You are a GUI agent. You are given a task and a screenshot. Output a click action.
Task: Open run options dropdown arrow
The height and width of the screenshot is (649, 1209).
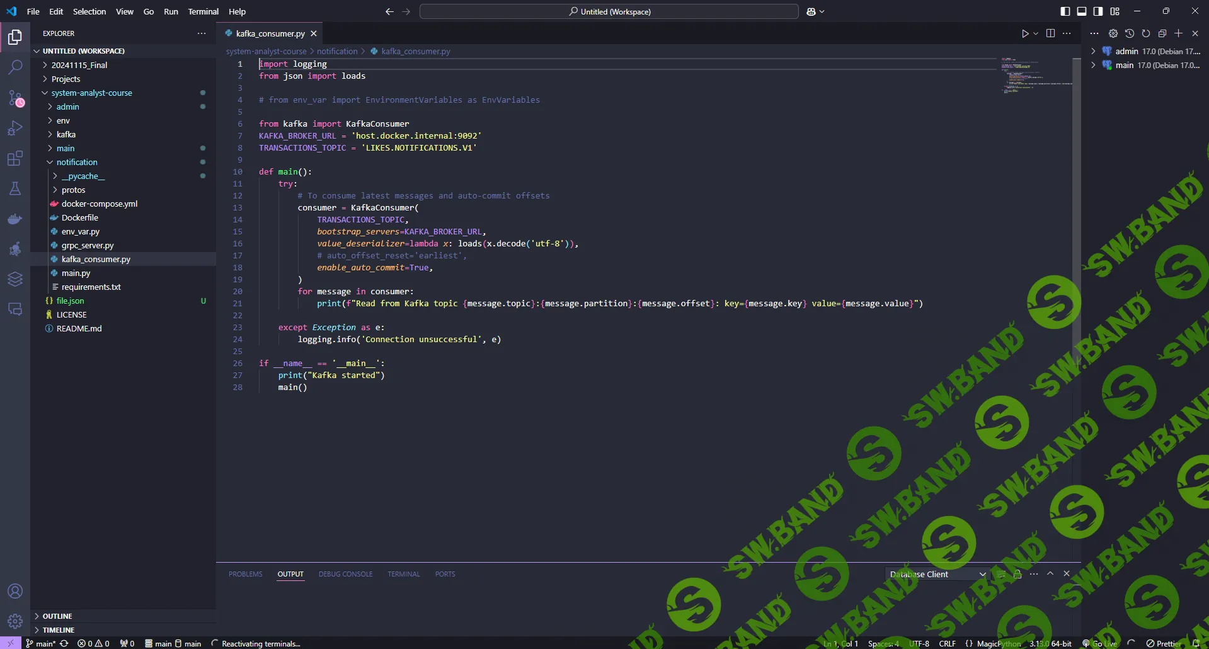(1036, 33)
